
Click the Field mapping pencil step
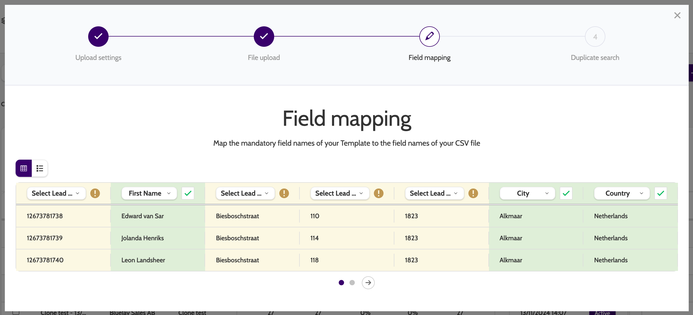point(429,37)
